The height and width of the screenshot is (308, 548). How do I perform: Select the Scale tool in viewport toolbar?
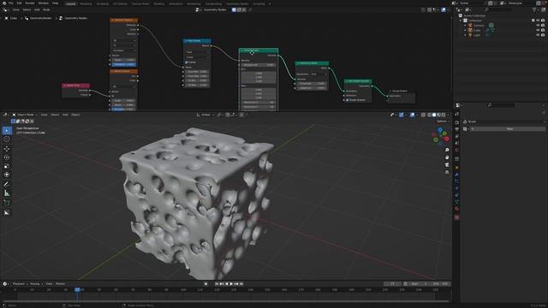[x=7, y=166]
